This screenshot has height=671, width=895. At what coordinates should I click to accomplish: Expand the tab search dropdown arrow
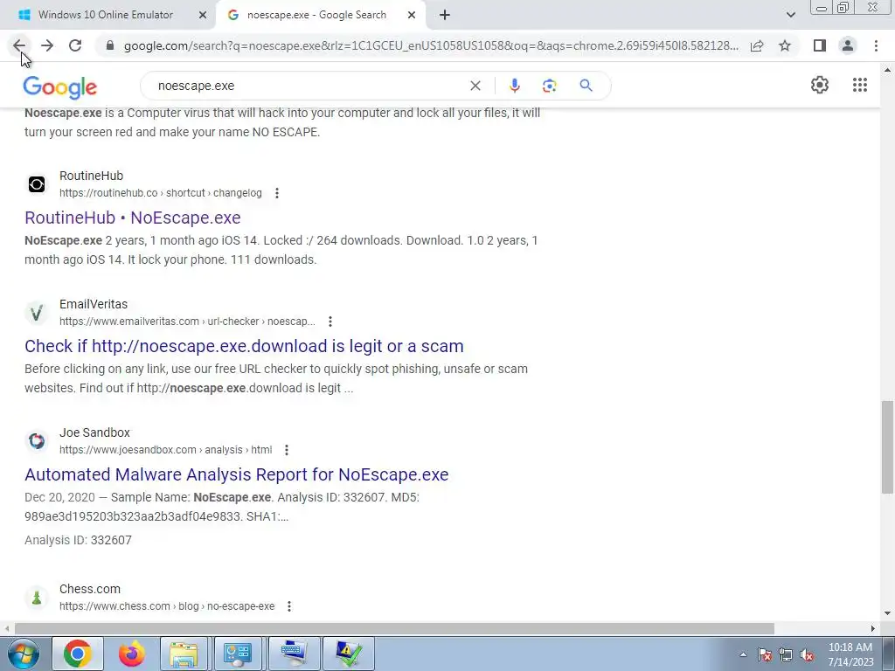point(790,15)
